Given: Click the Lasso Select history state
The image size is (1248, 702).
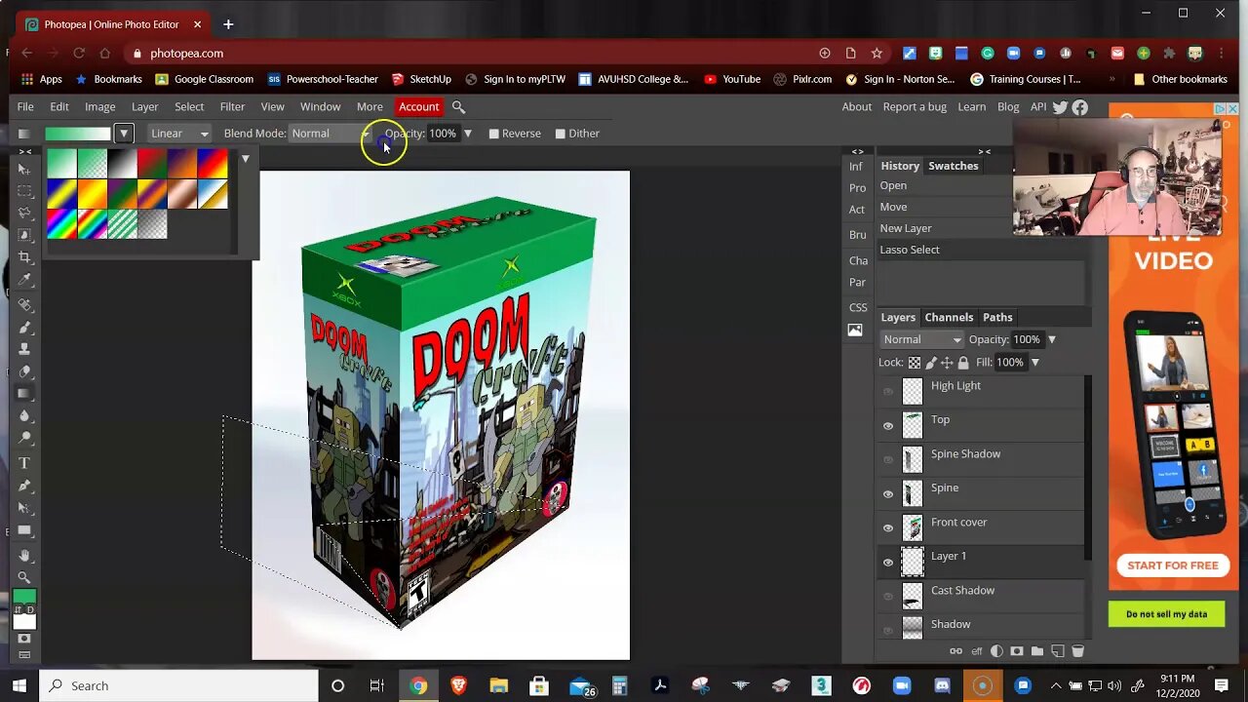Looking at the screenshot, I should click(910, 250).
